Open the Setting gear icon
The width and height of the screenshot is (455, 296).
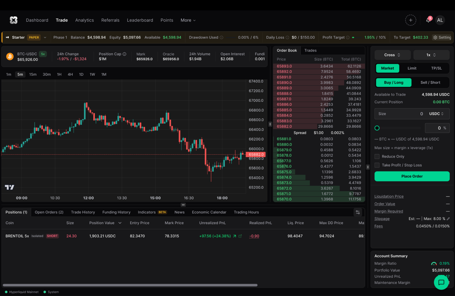click(435, 38)
